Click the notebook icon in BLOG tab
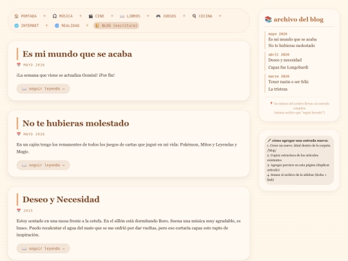Screen dimensions: 348x261 click(97, 26)
